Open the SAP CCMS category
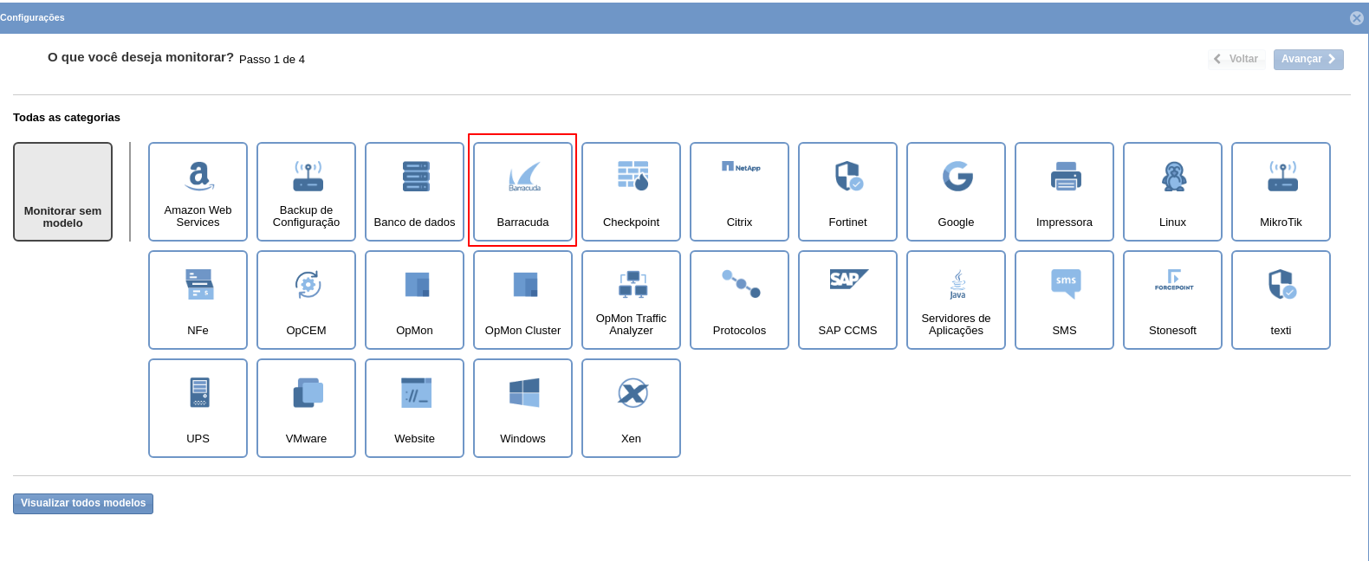1369x561 pixels. pos(847,300)
